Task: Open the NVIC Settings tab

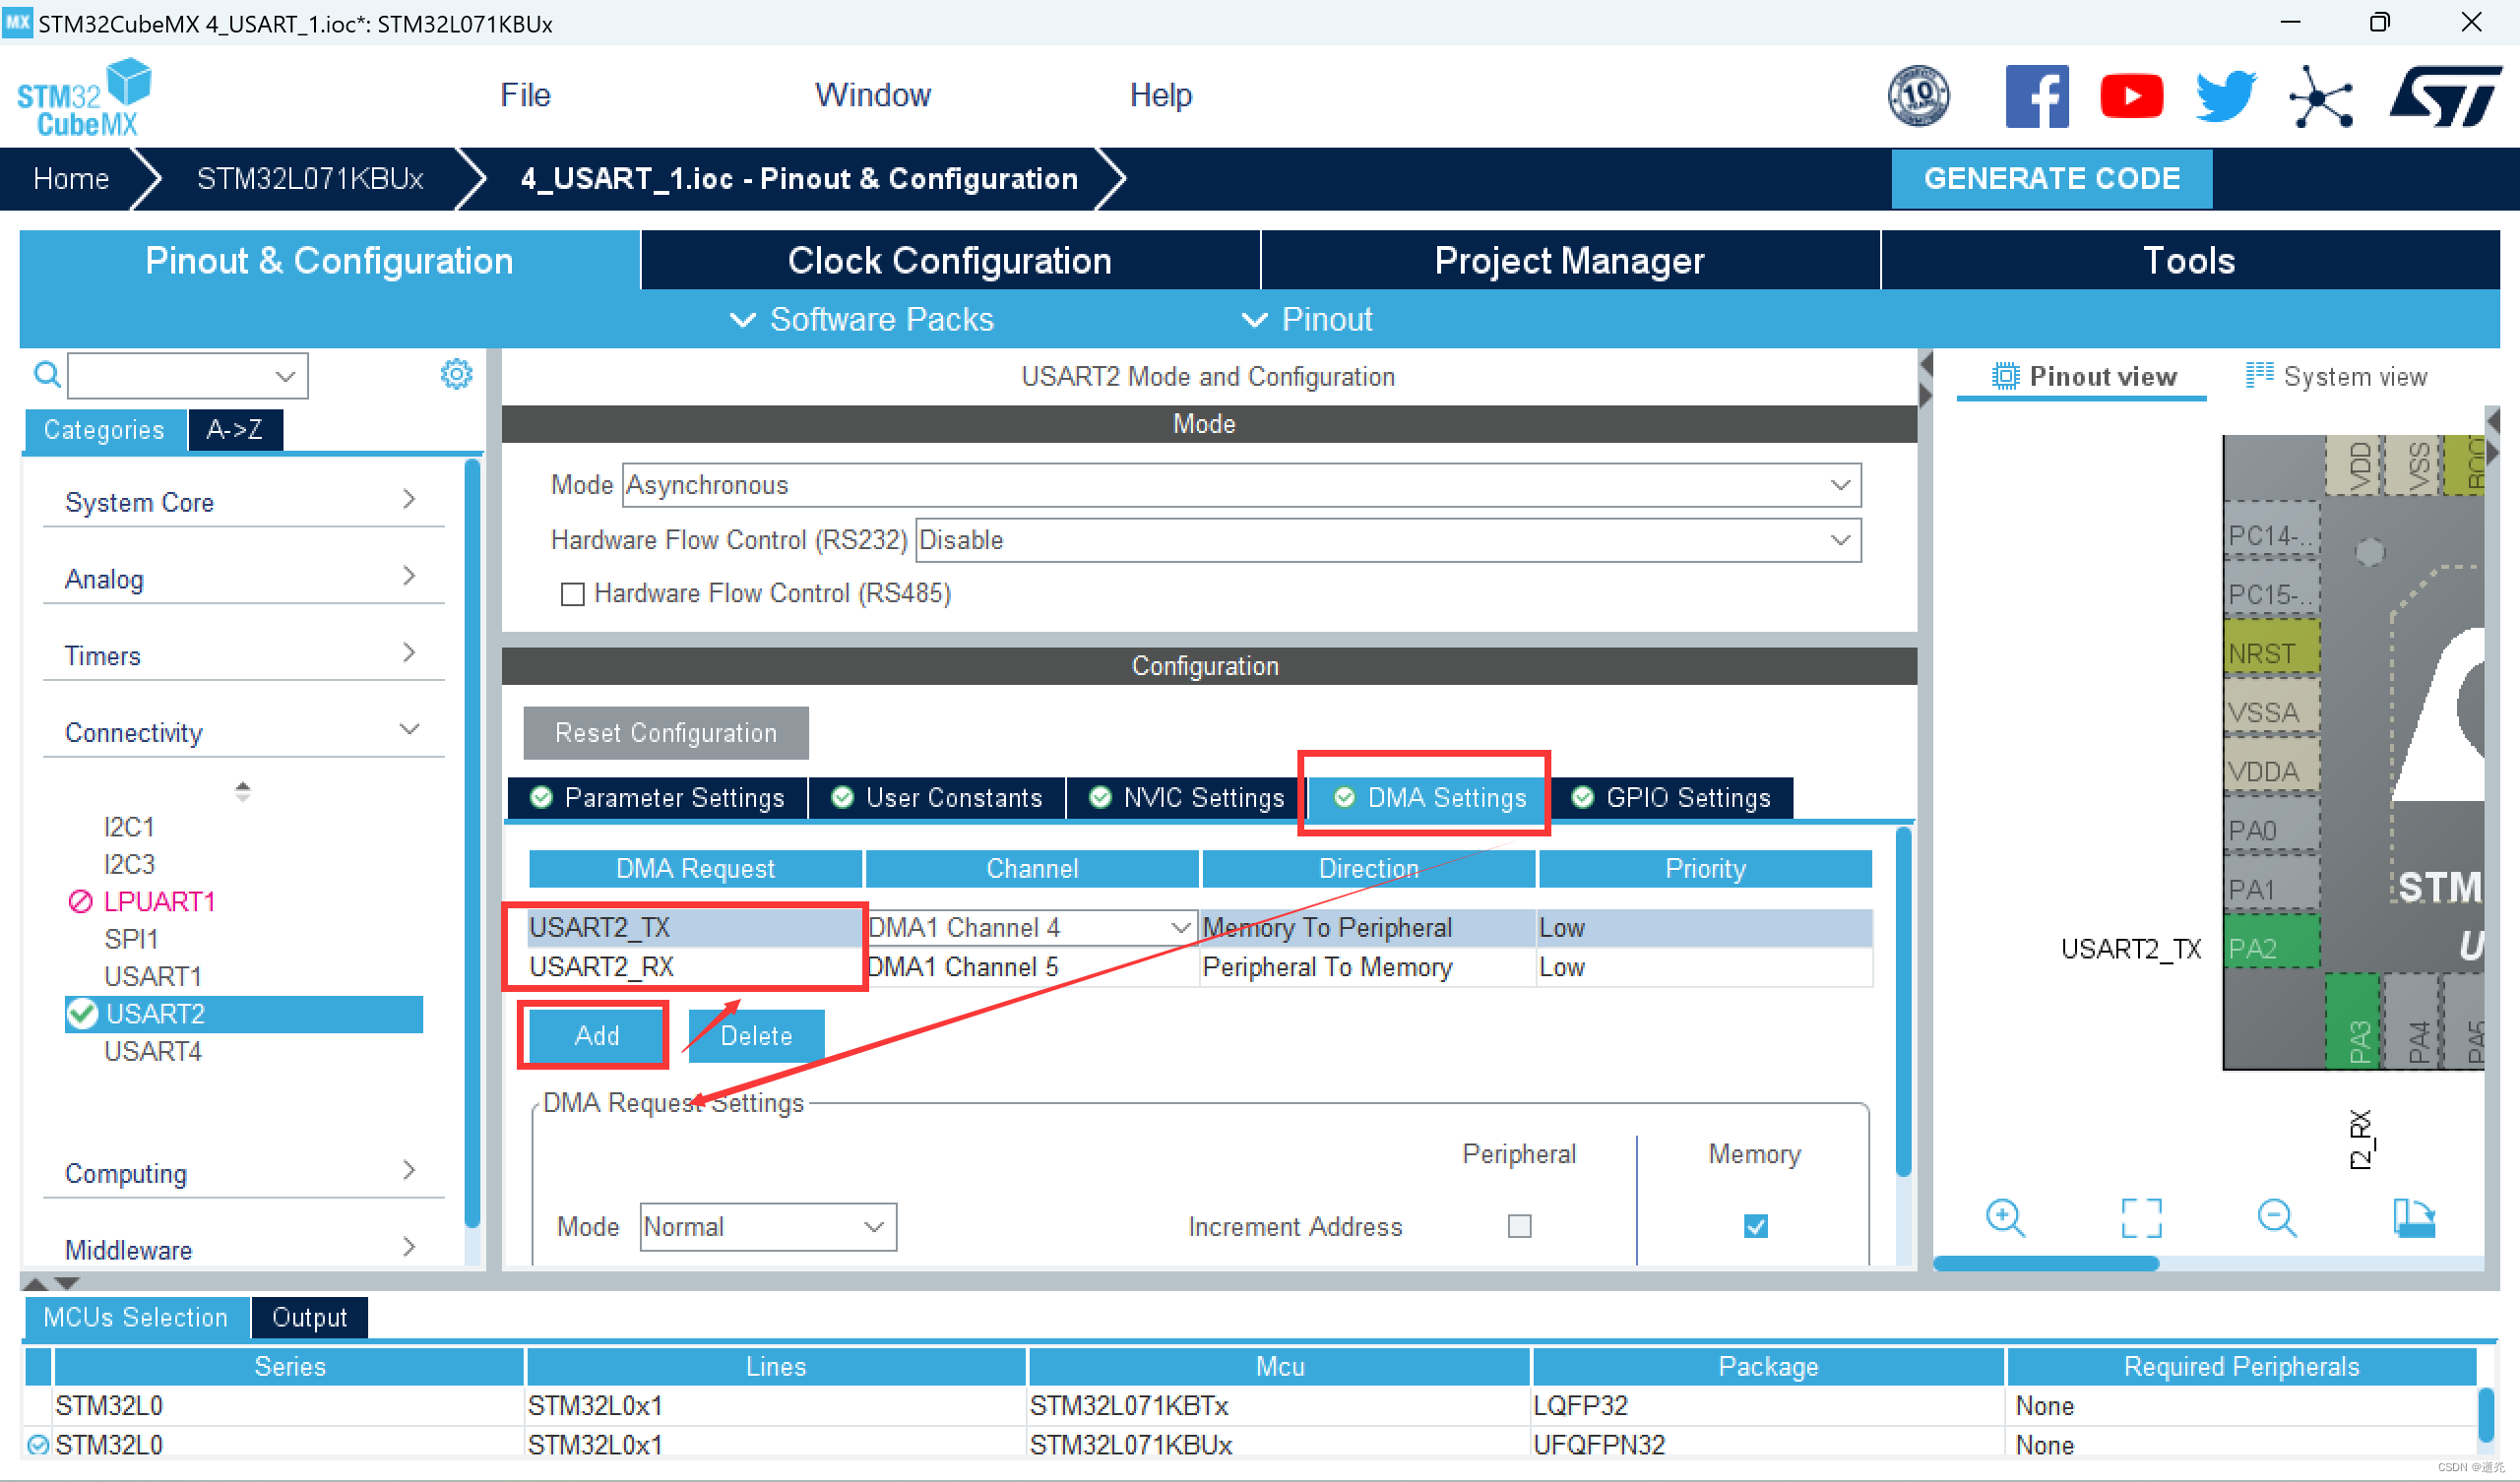Action: tap(1187, 798)
